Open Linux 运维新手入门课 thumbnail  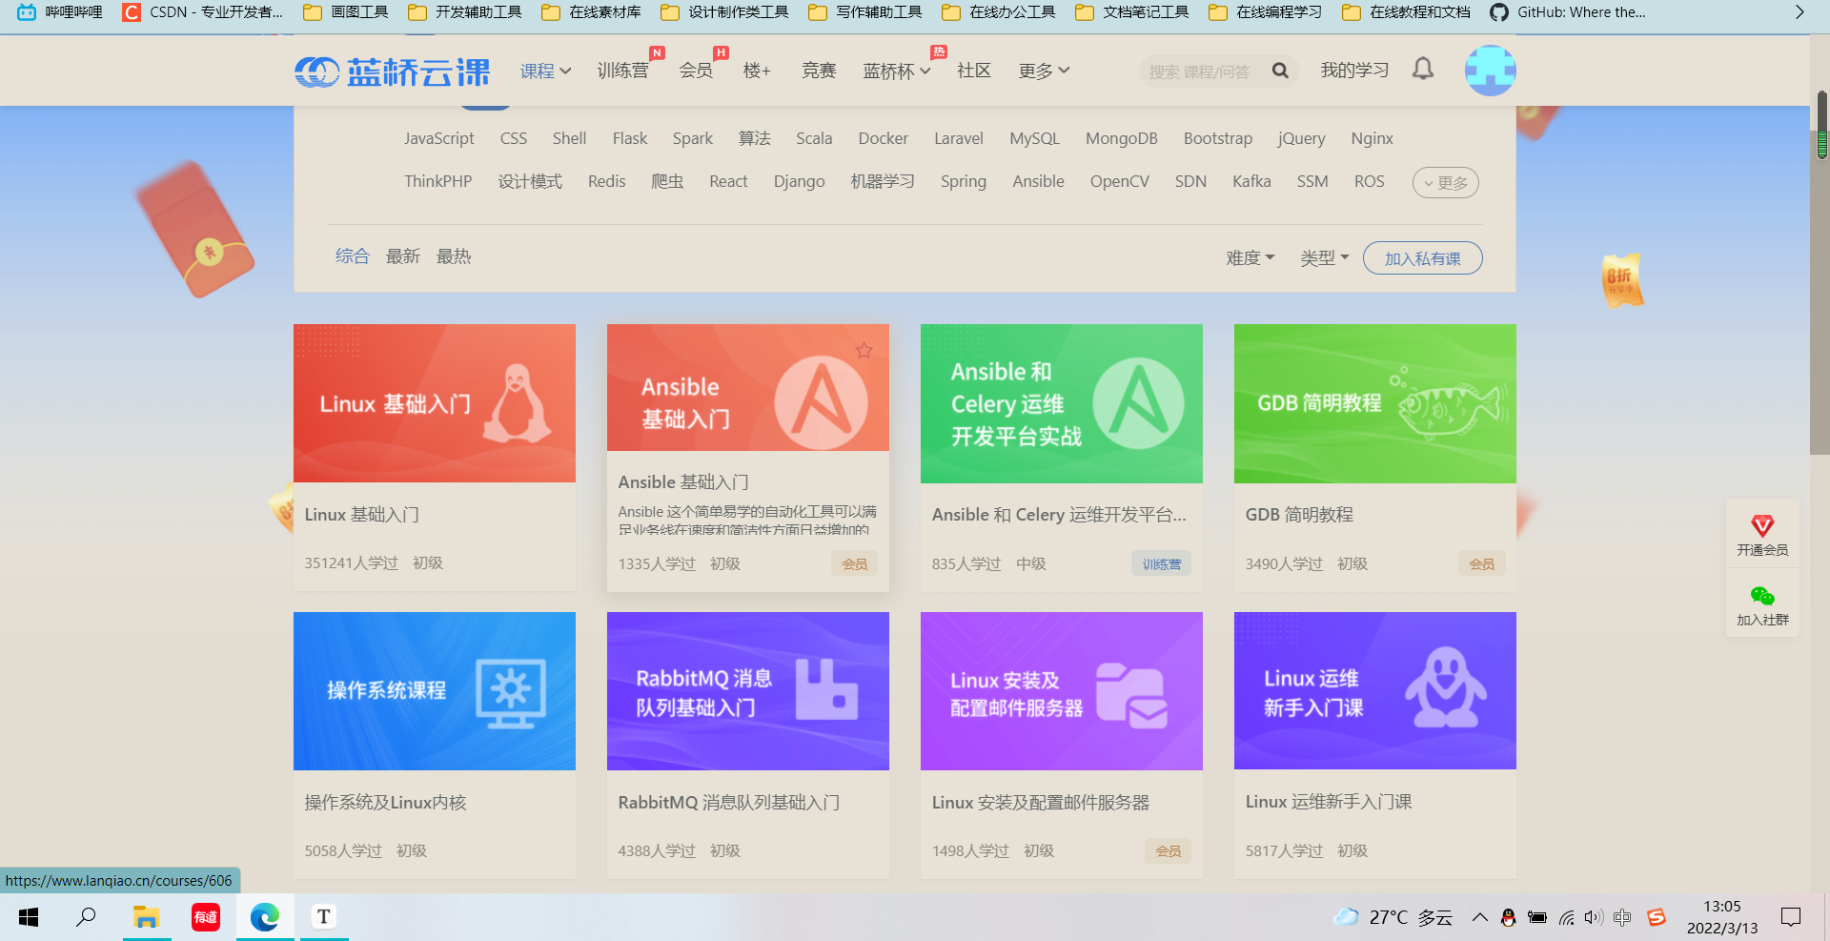coord(1374,691)
